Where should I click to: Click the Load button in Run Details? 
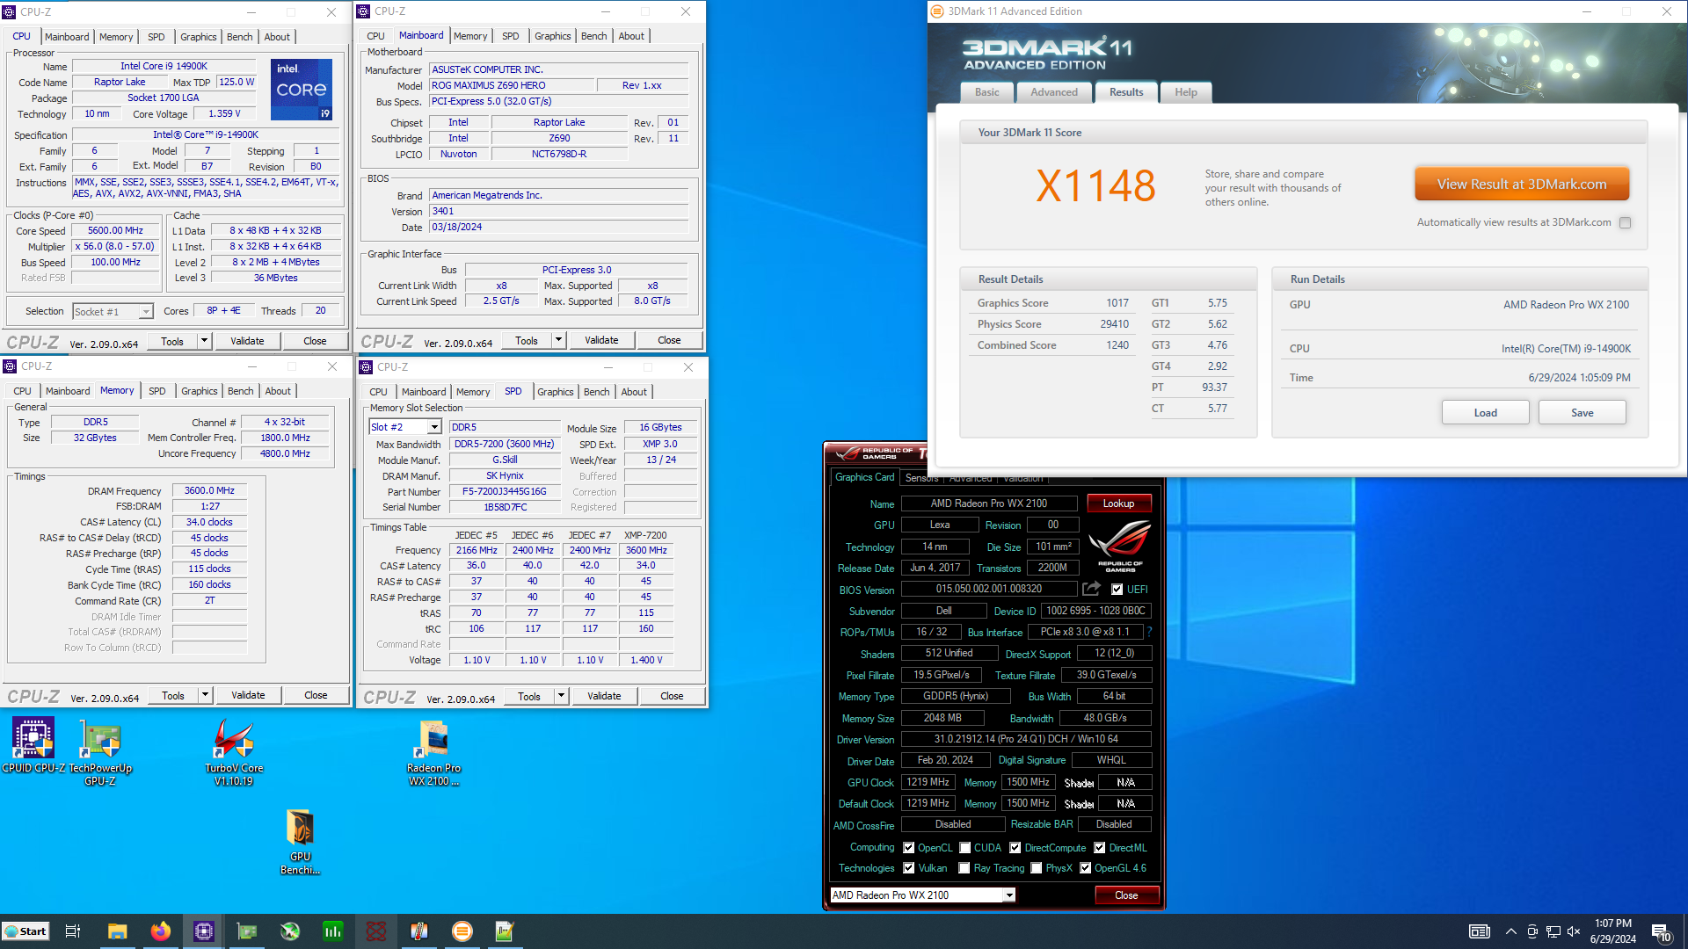[1485, 413]
